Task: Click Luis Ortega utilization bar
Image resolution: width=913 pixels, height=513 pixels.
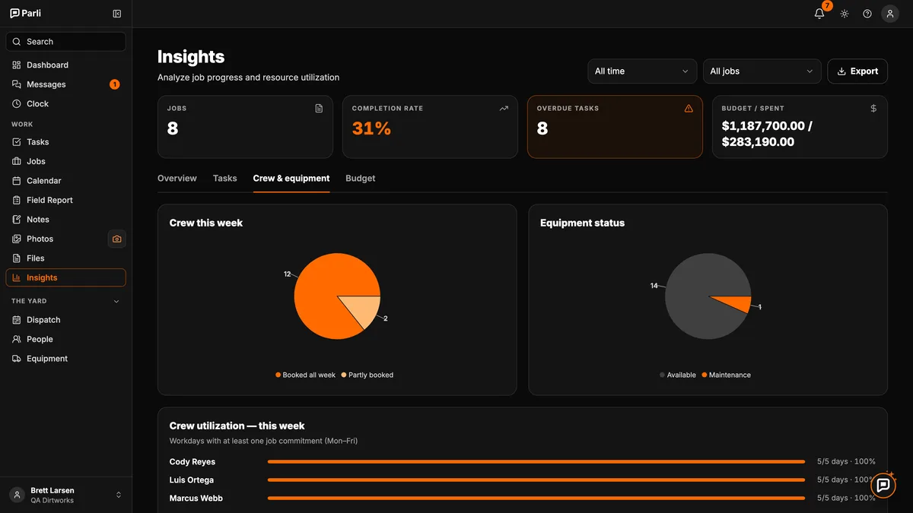Action: click(536, 480)
